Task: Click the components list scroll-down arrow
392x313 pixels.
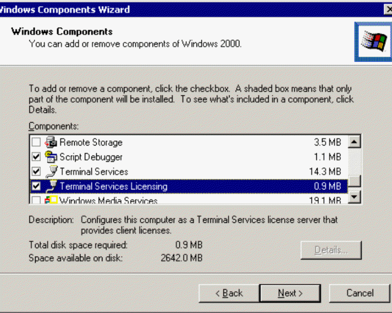Action: point(354,197)
